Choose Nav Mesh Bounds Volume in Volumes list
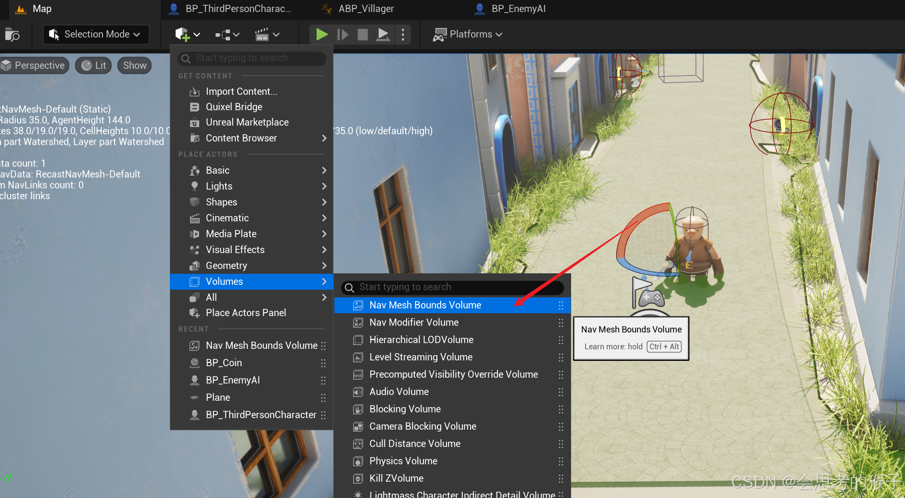Image resolution: width=905 pixels, height=498 pixels. (x=452, y=305)
